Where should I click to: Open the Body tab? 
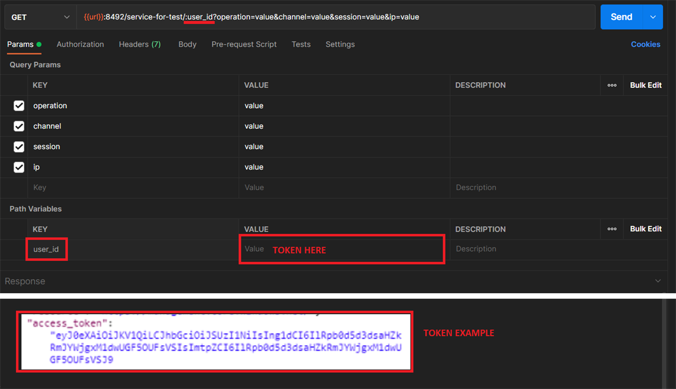pyautogui.click(x=187, y=44)
